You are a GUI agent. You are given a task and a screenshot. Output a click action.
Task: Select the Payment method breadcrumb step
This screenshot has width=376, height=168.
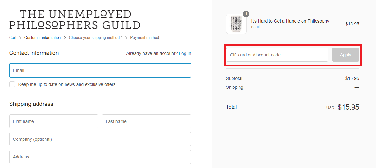tap(145, 37)
